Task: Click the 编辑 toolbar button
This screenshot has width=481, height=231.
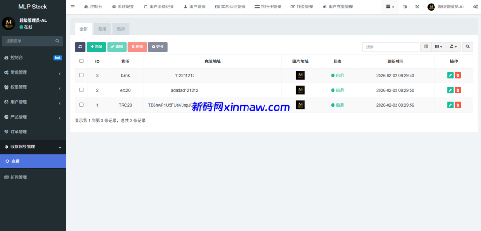Action: pyautogui.click(x=116, y=47)
